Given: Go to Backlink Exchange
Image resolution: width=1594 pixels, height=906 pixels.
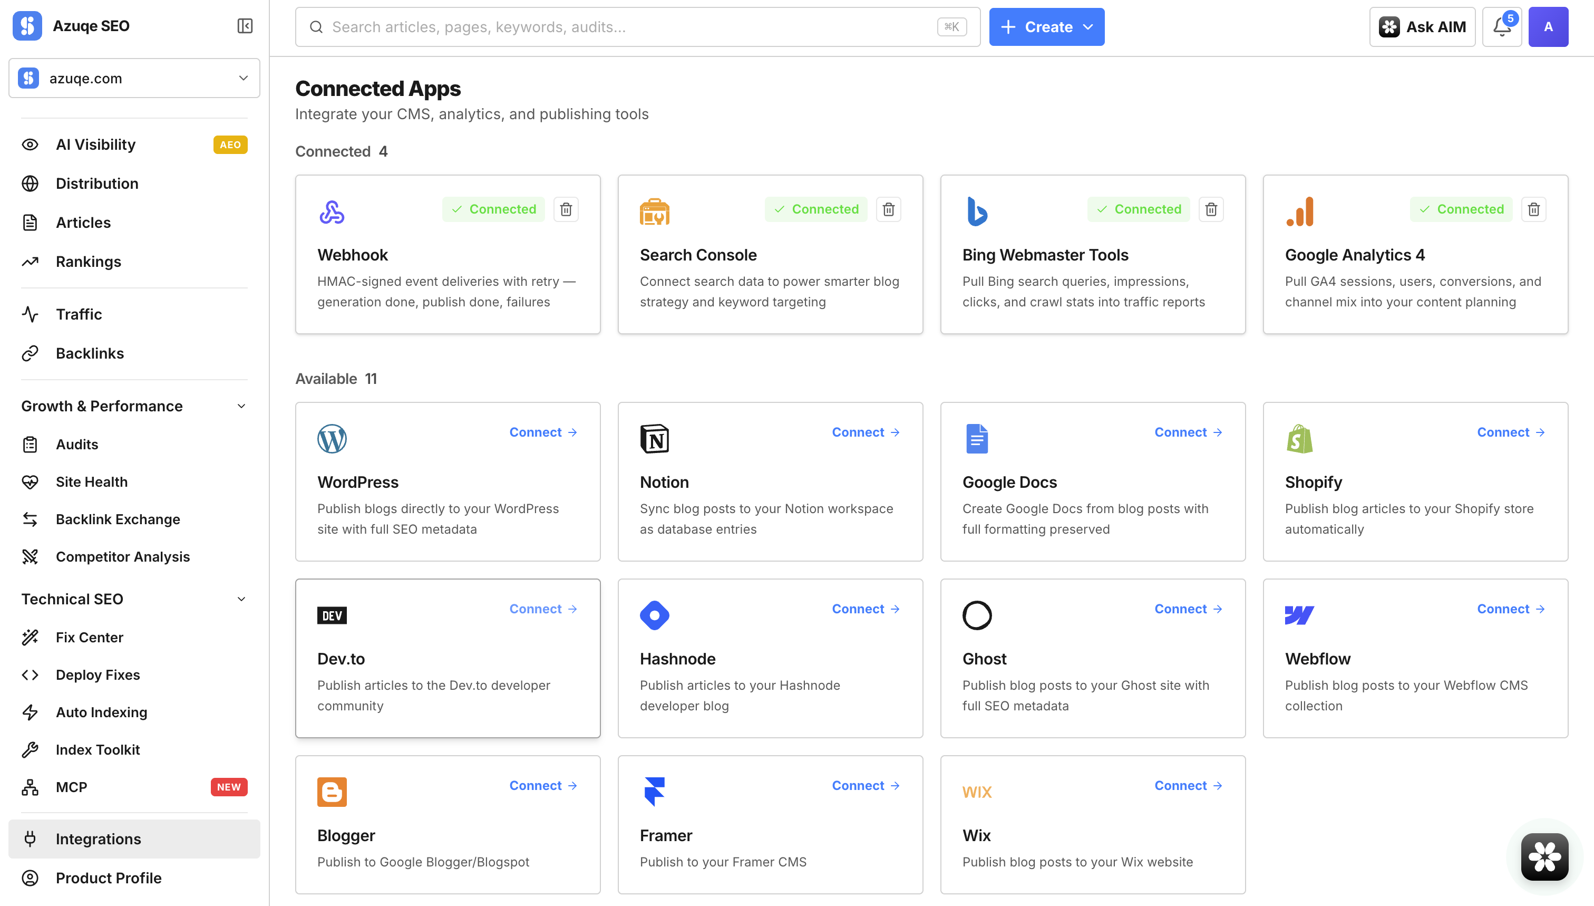Looking at the screenshot, I should [134, 519].
